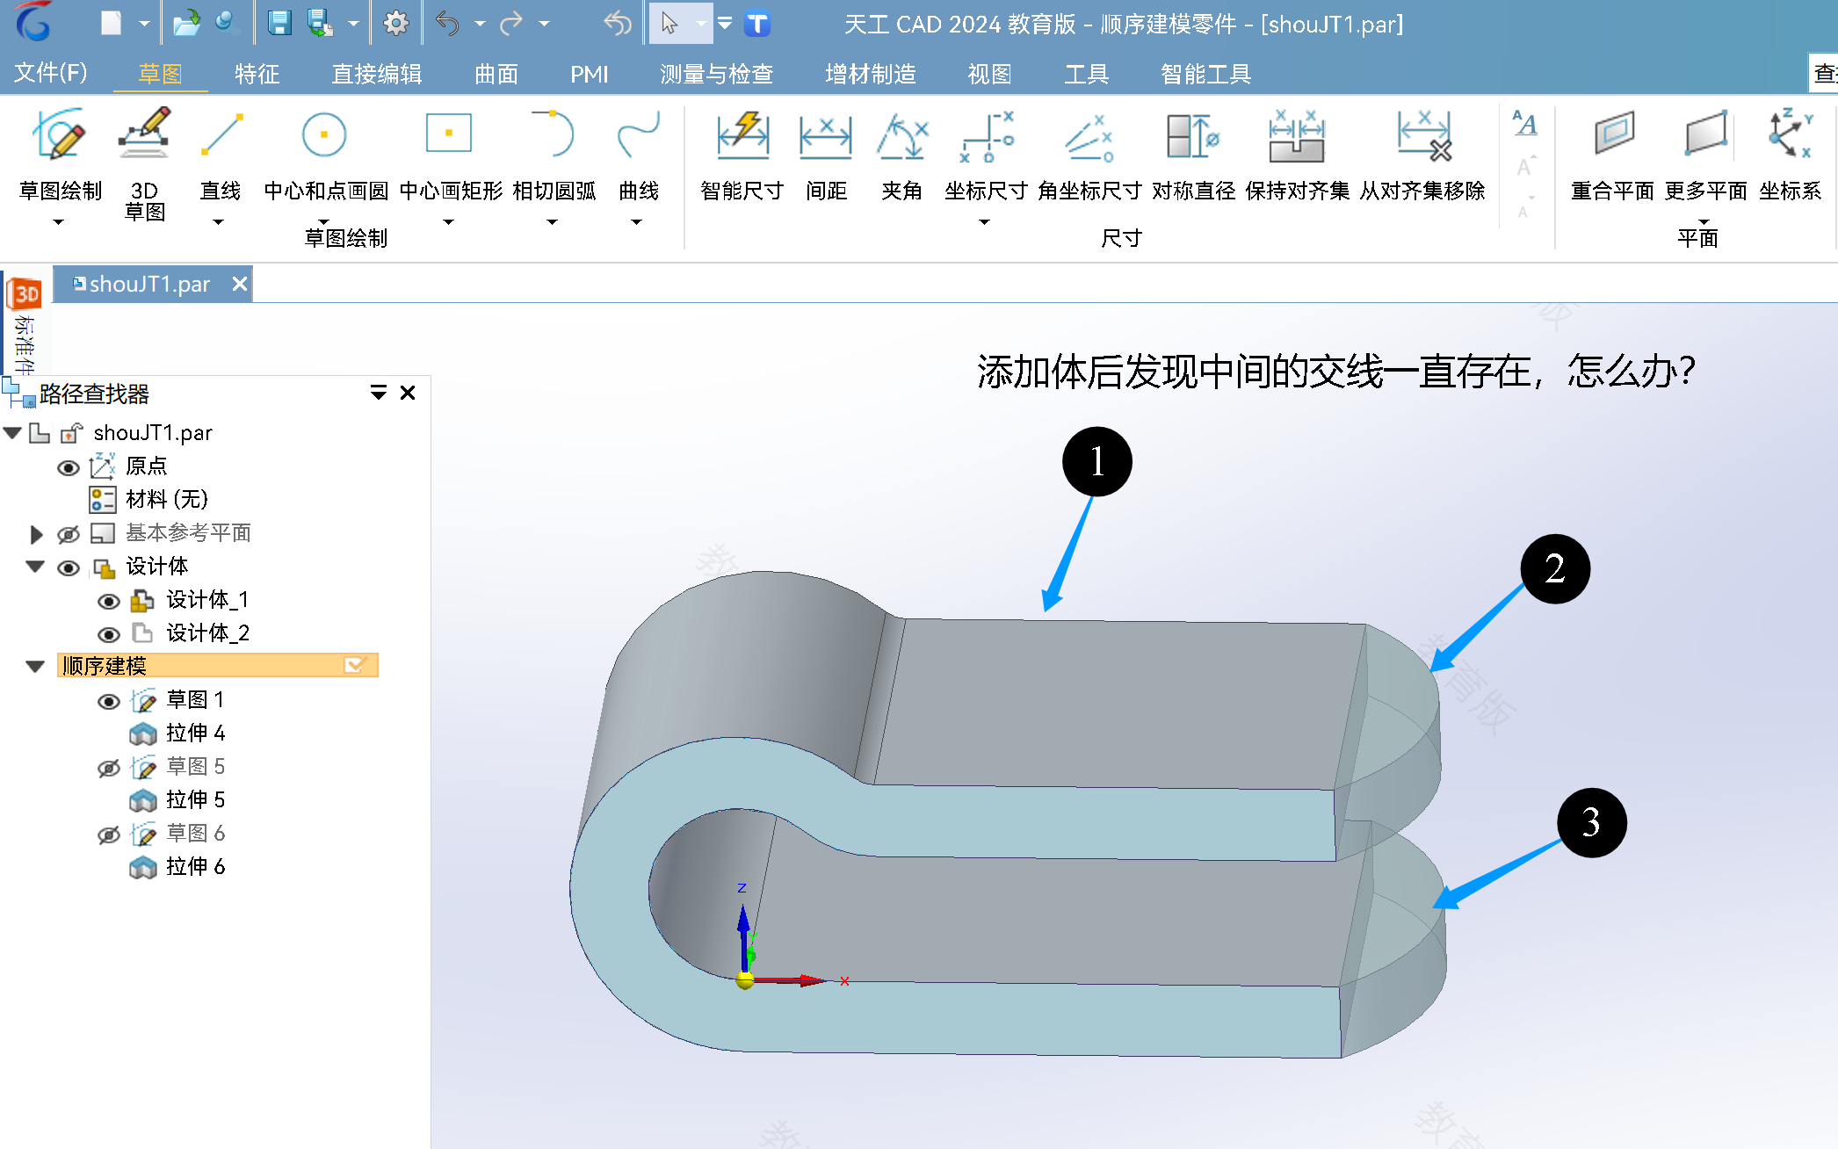
Task: Choose the 中心画矩形 rectangle tool
Action: click(x=450, y=154)
